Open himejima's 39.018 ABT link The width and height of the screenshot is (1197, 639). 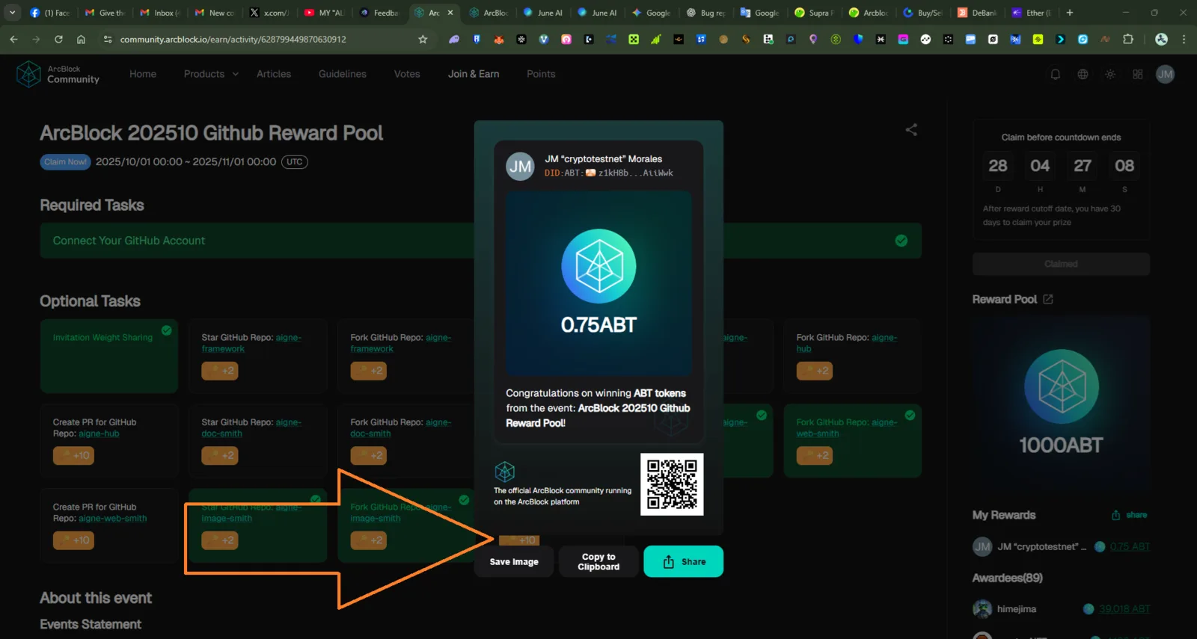[x=1124, y=609]
